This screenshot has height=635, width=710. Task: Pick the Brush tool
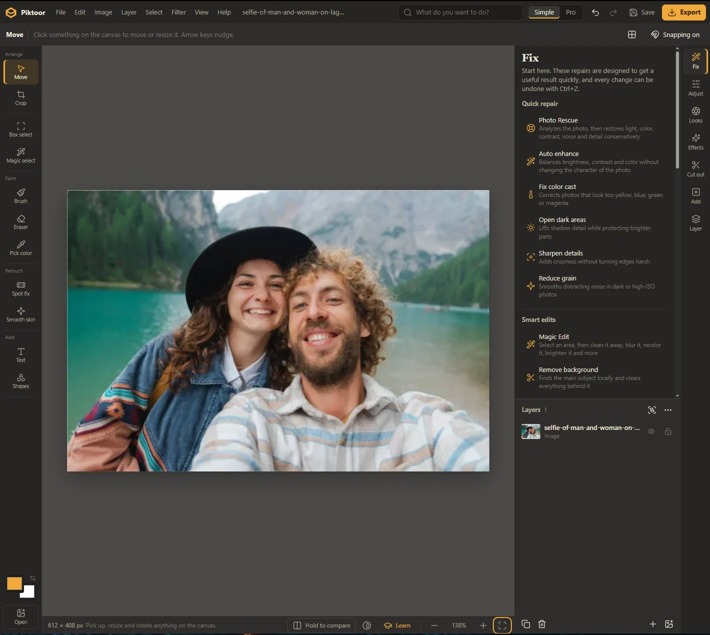coord(21,196)
